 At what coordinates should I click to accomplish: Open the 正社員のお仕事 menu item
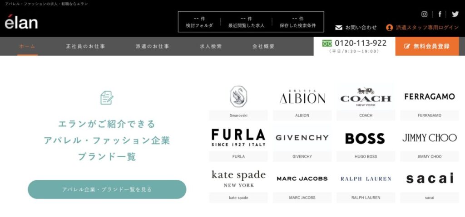[x=85, y=47]
